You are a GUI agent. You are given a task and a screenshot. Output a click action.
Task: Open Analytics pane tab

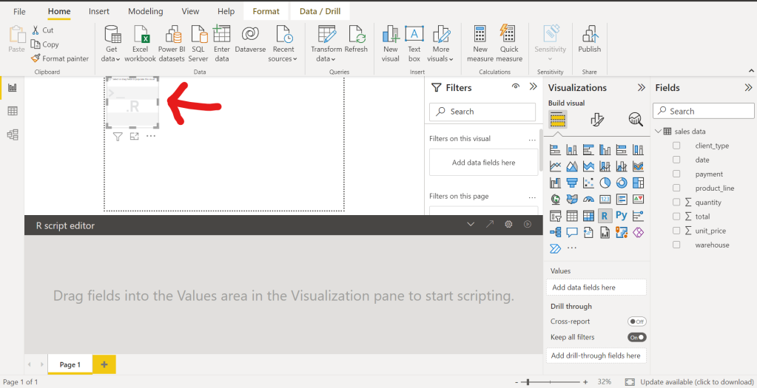pyautogui.click(x=636, y=120)
